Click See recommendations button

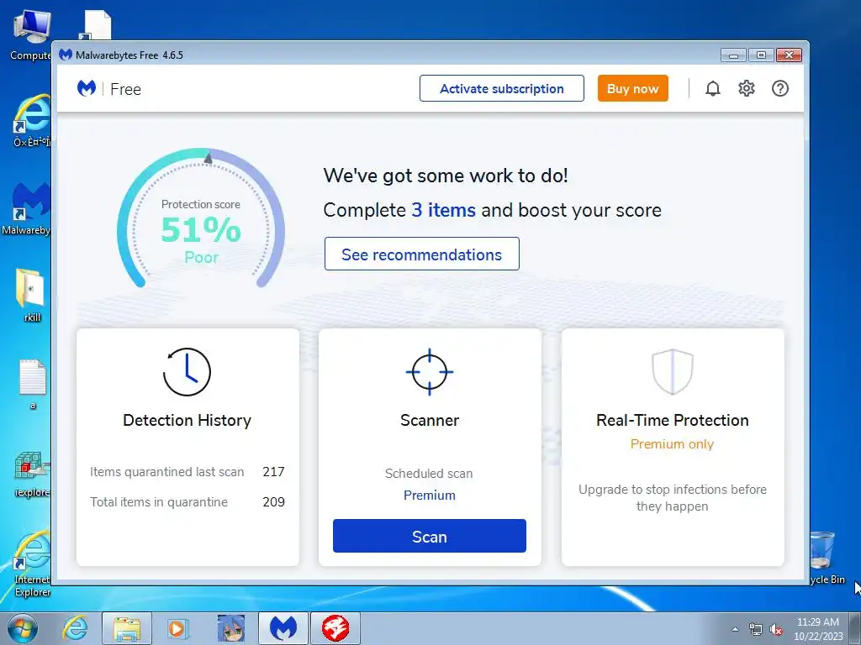(x=422, y=254)
